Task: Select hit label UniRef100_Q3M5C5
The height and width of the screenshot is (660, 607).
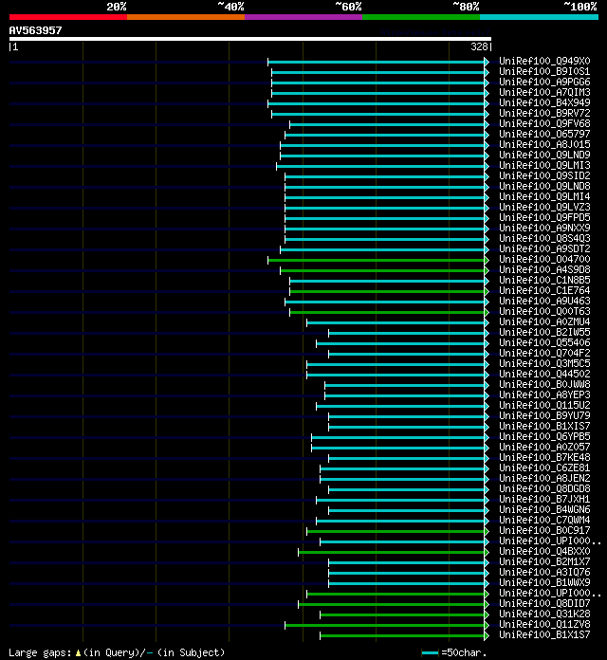Action: (x=544, y=363)
